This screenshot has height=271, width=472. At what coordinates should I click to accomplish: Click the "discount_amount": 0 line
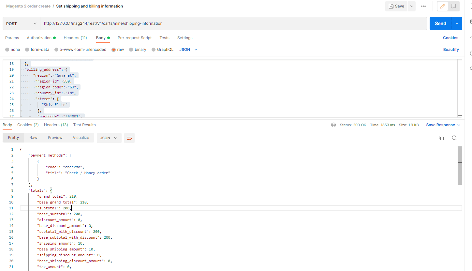[x=60, y=220]
